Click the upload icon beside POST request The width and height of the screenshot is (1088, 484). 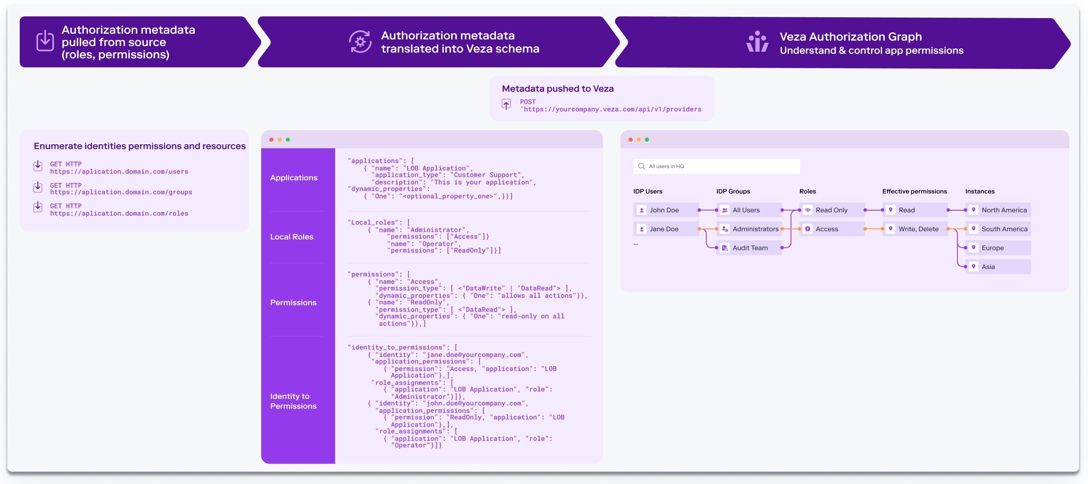pyautogui.click(x=506, y=104)
